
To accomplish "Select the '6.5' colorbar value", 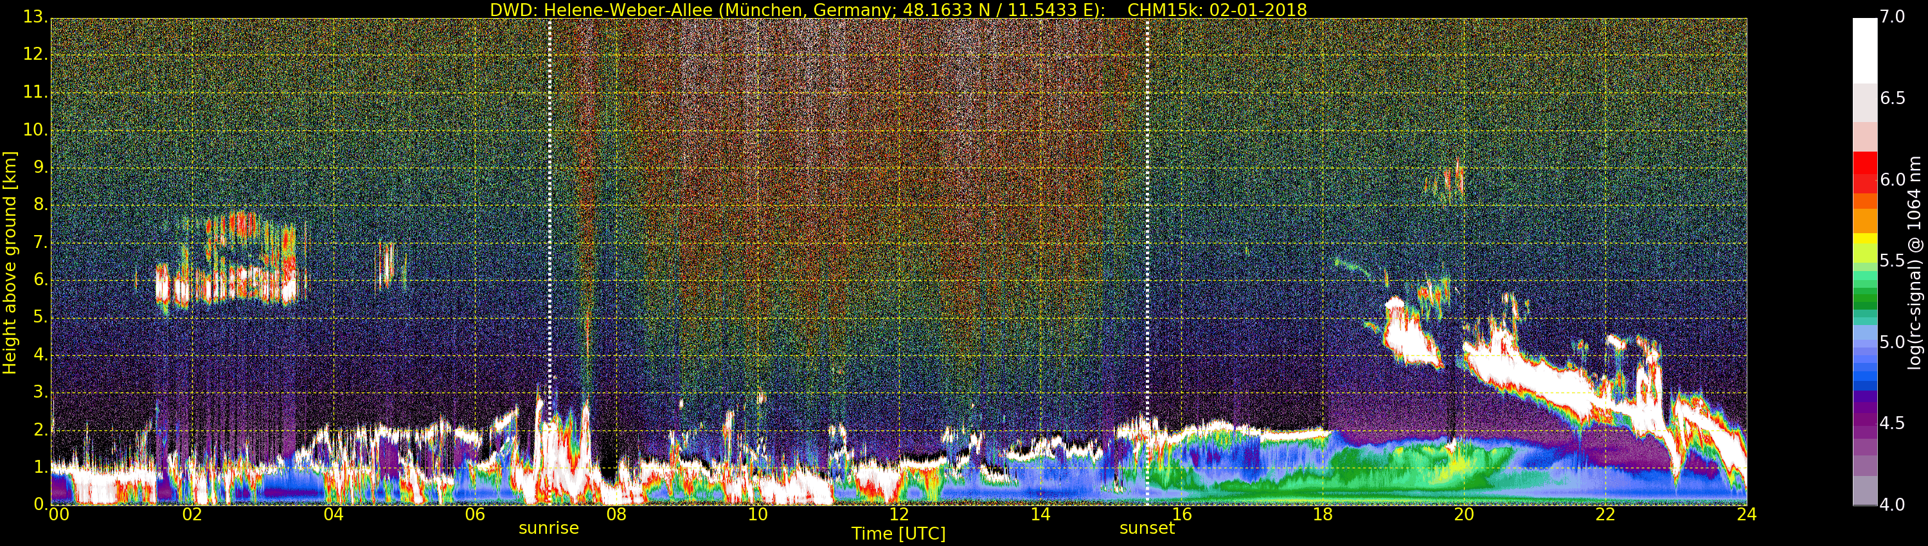I will (1893, 99).
